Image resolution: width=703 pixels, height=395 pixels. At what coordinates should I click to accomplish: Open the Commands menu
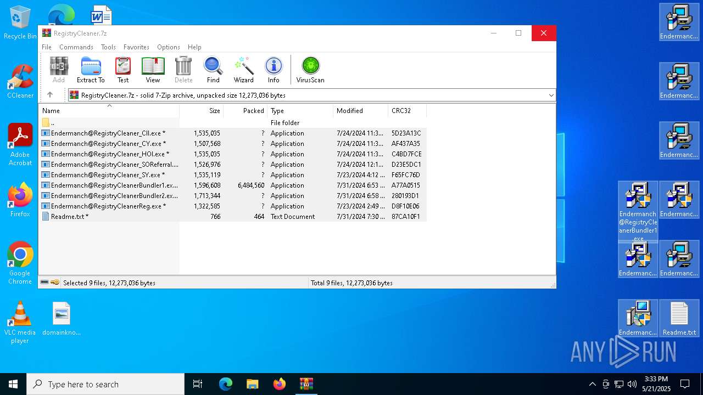76,47
